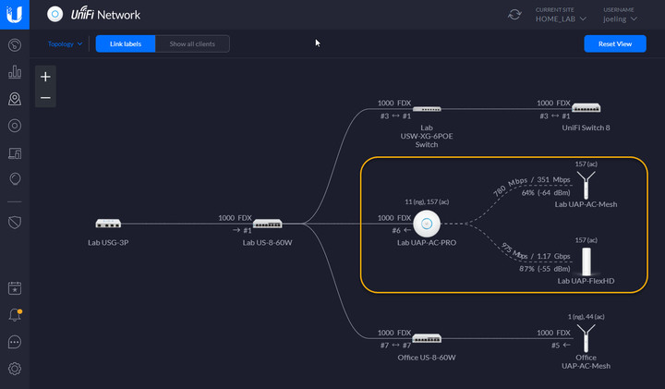Viewport: 665px width, 389px height.
Task: Open the Map pin page in sidebar
Action: tap(15, 99)
